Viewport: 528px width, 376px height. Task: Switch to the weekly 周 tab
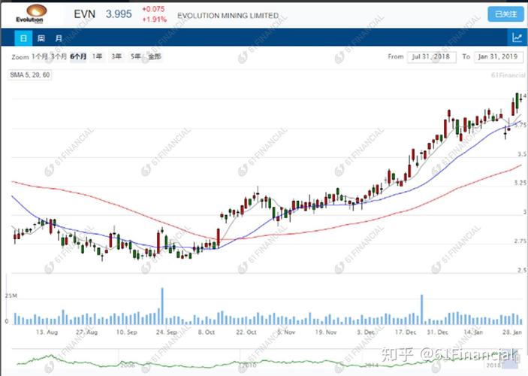pos(41,38)
